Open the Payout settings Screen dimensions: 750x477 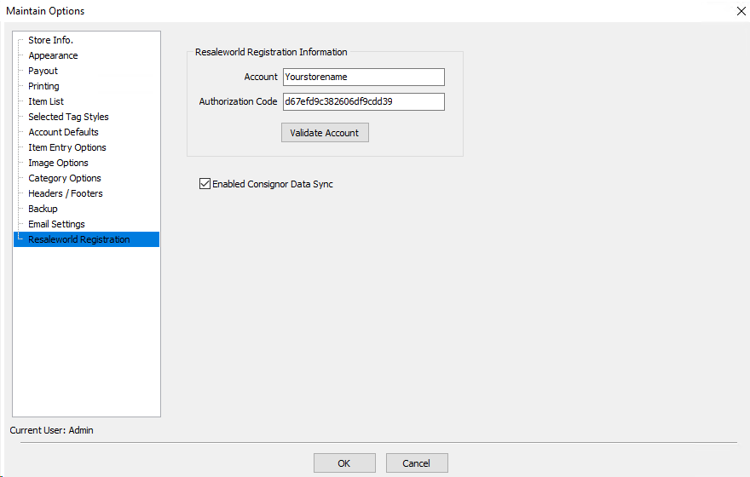(x=43, y=71)
